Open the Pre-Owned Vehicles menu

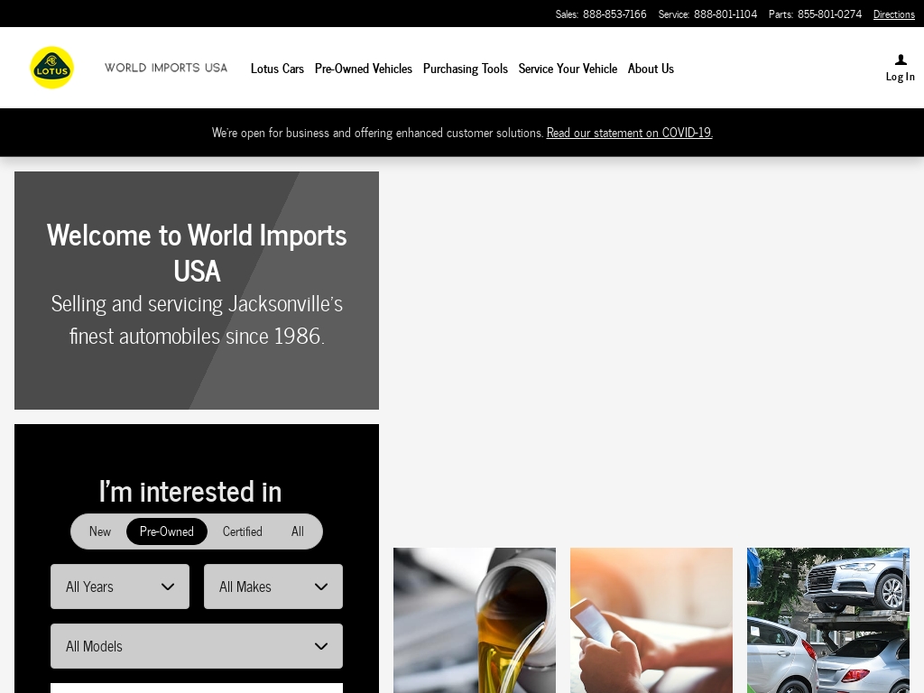[363, 69]
